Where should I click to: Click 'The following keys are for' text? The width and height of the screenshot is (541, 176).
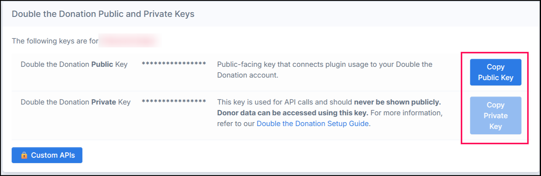(55, 41)
